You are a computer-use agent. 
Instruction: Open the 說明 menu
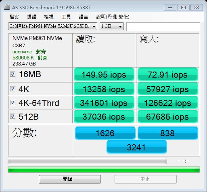[113, 17]
